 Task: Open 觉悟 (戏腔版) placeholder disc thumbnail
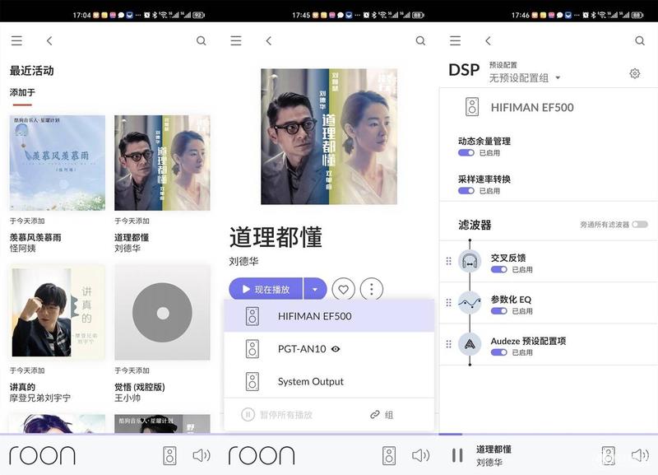click(162, 312)
